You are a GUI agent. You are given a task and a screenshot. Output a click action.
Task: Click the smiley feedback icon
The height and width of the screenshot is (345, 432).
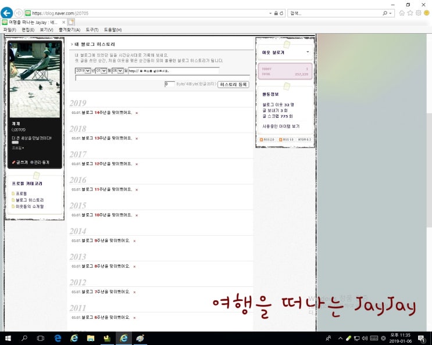click(x=427, y=13)
